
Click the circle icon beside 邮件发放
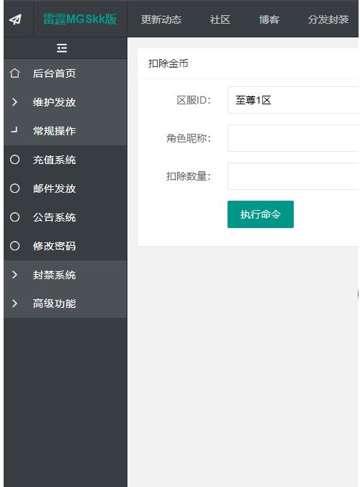14,188
